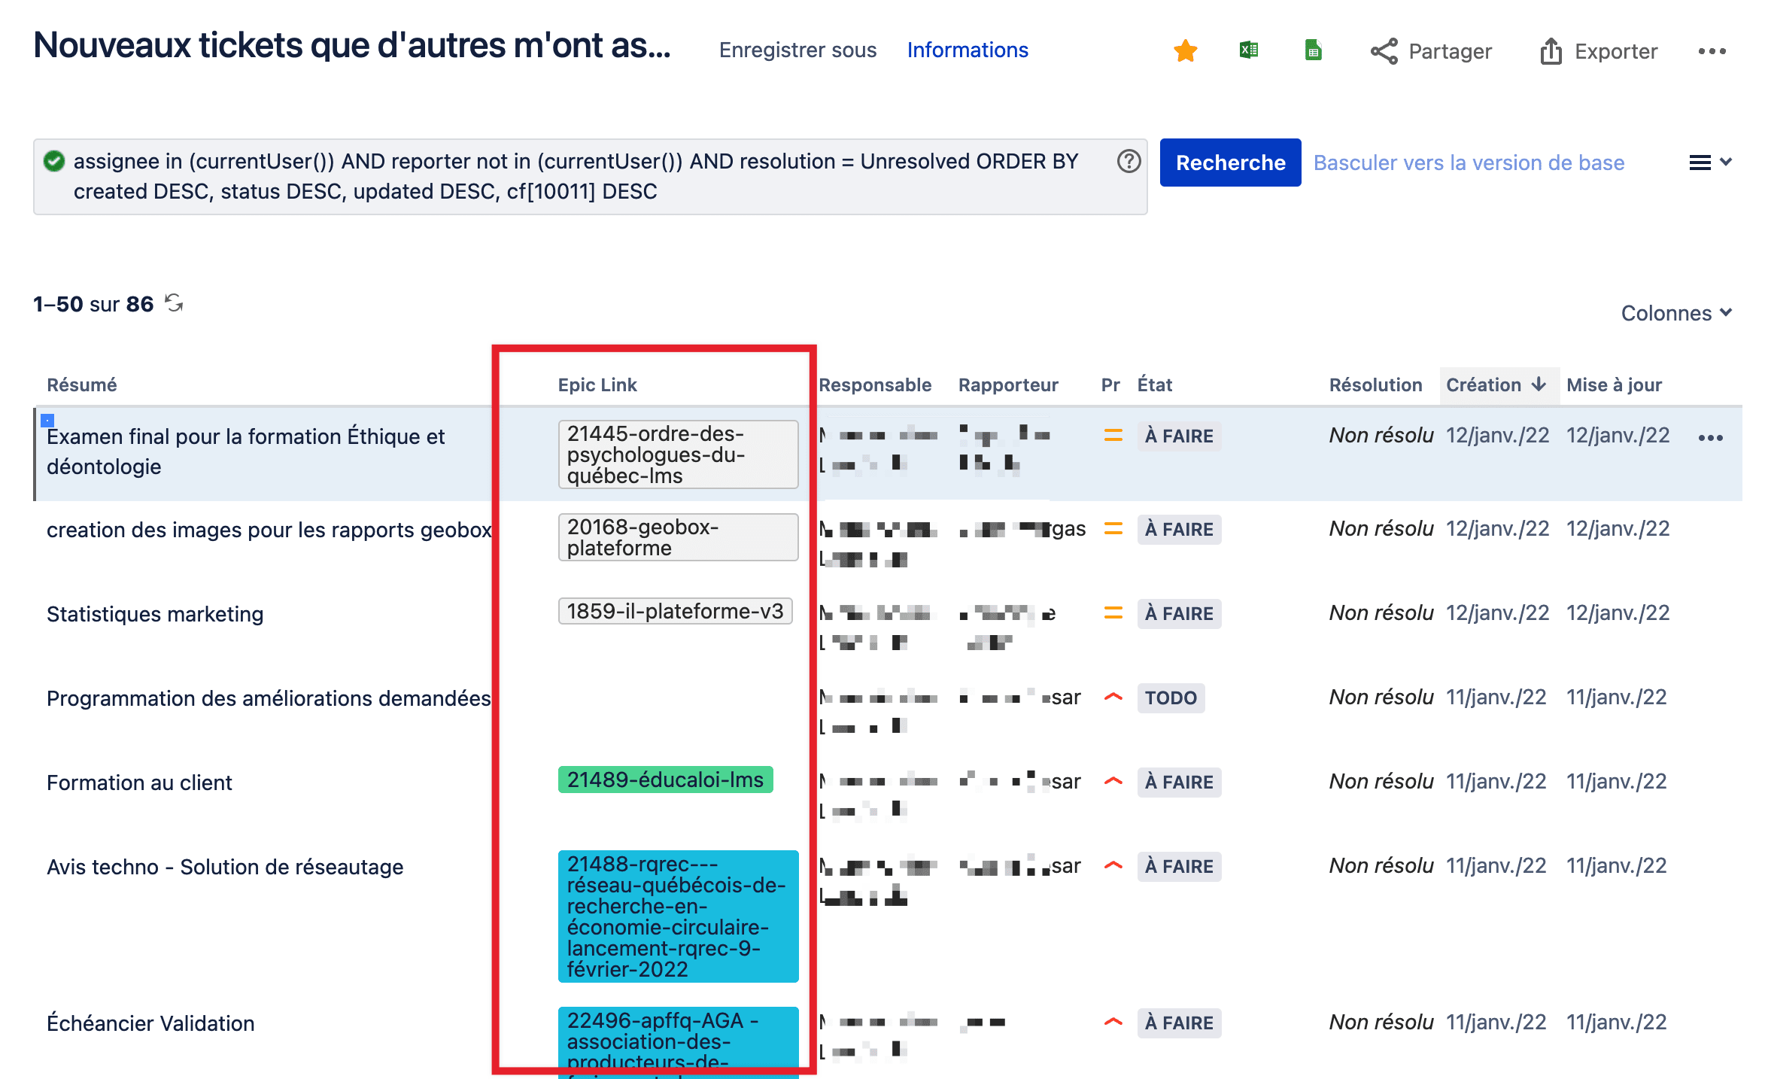Click the Partager share button
Viewport: 1765px width, 1079px height.
pos(1431,51)
